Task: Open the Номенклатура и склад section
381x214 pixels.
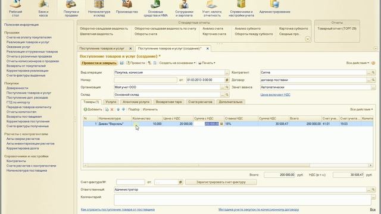Action: (x=99, y=9)
